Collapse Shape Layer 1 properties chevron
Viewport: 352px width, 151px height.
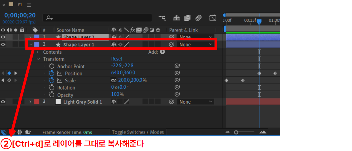pyautogui.click(x=31, y=44)
